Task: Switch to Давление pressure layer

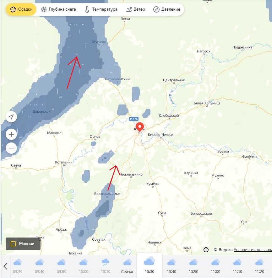Action: [167, 9]
